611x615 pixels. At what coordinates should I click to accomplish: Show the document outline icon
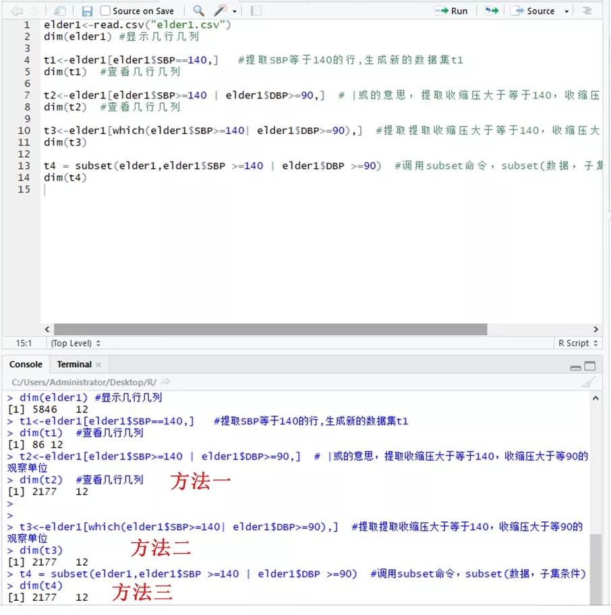(587, 11)
